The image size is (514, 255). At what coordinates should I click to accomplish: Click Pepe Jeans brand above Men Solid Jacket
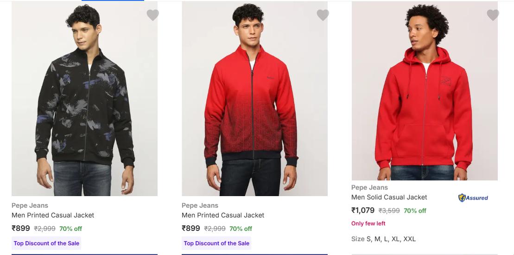coord(369,187)
